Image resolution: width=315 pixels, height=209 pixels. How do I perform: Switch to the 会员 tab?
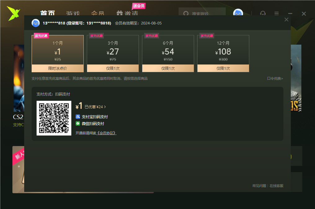point(98,13)
